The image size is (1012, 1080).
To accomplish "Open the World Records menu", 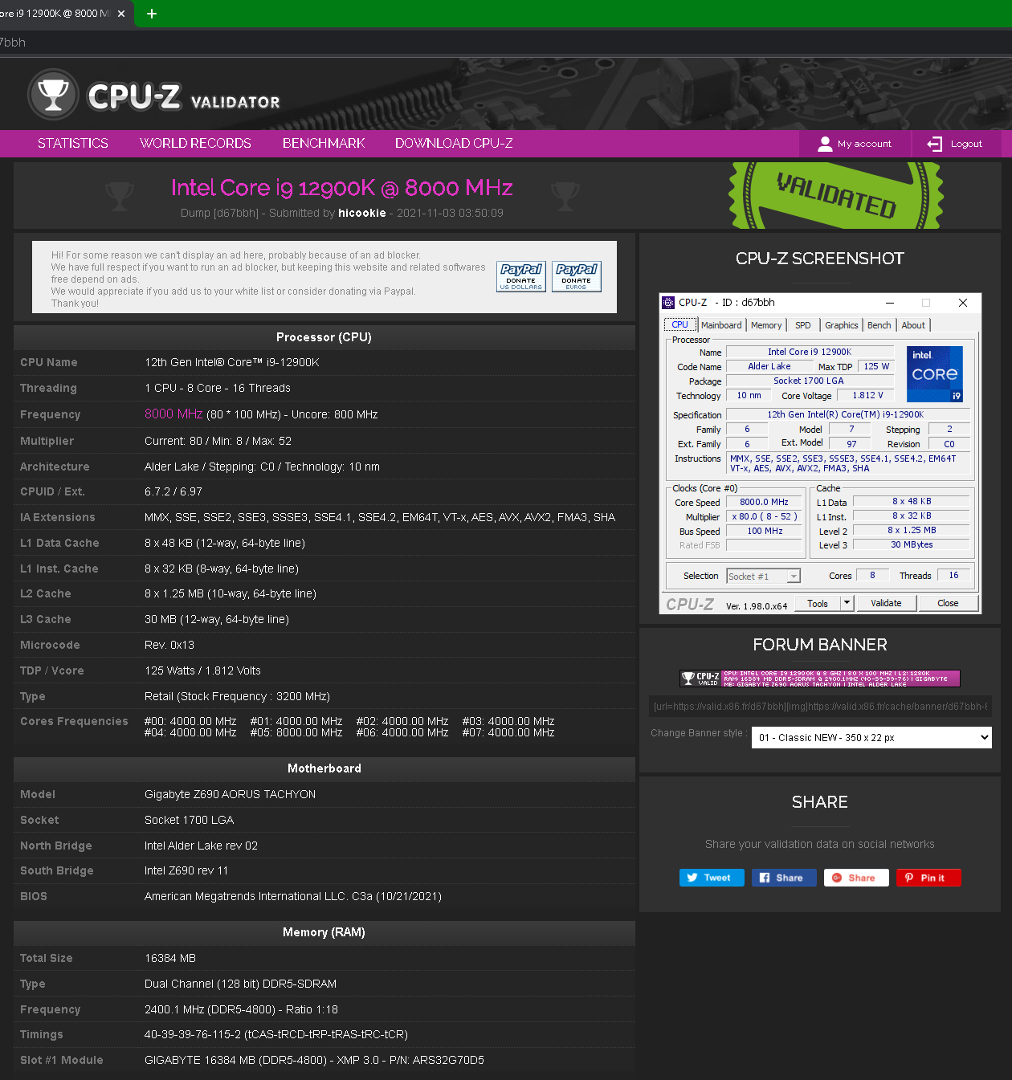I will click(x=195, y=144).
